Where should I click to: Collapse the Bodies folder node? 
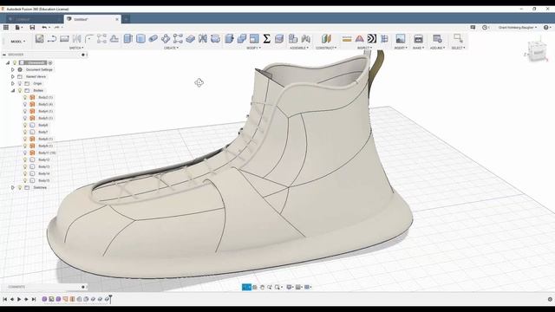[13, 90]
